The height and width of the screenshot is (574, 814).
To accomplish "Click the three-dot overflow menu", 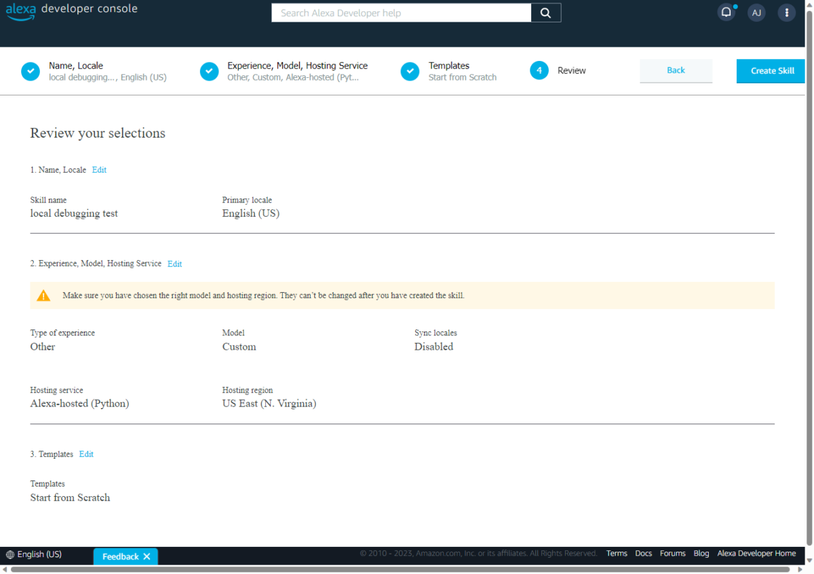I will pos(786,12).
